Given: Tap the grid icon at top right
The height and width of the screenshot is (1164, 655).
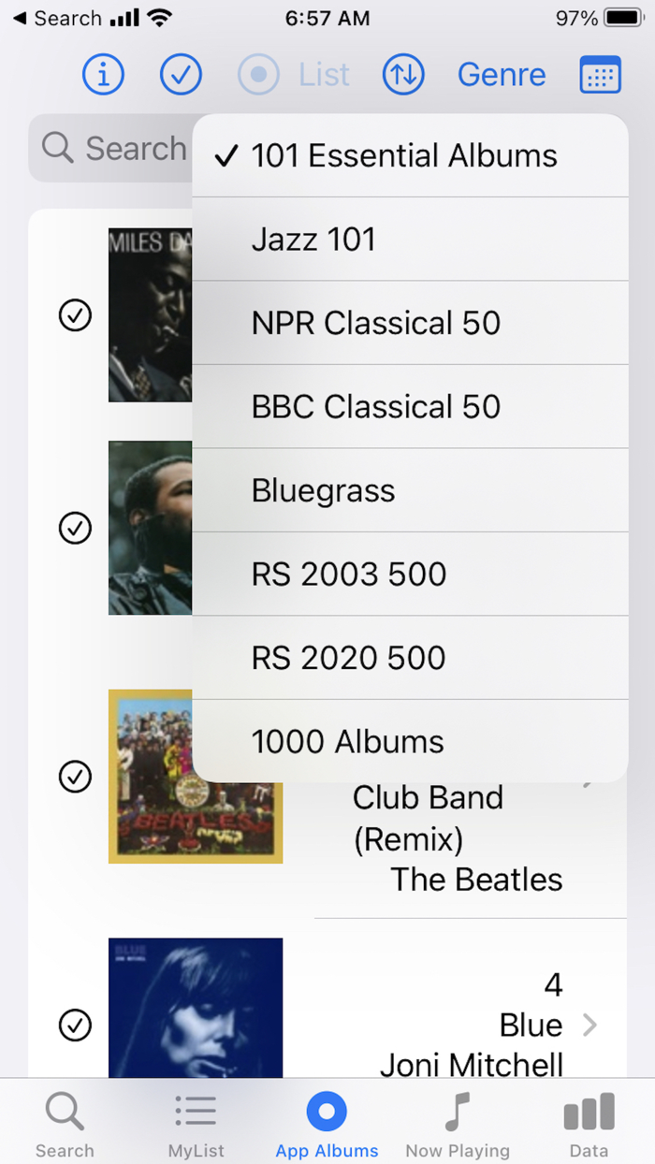Looking at the screenshot, I should 600,75.
